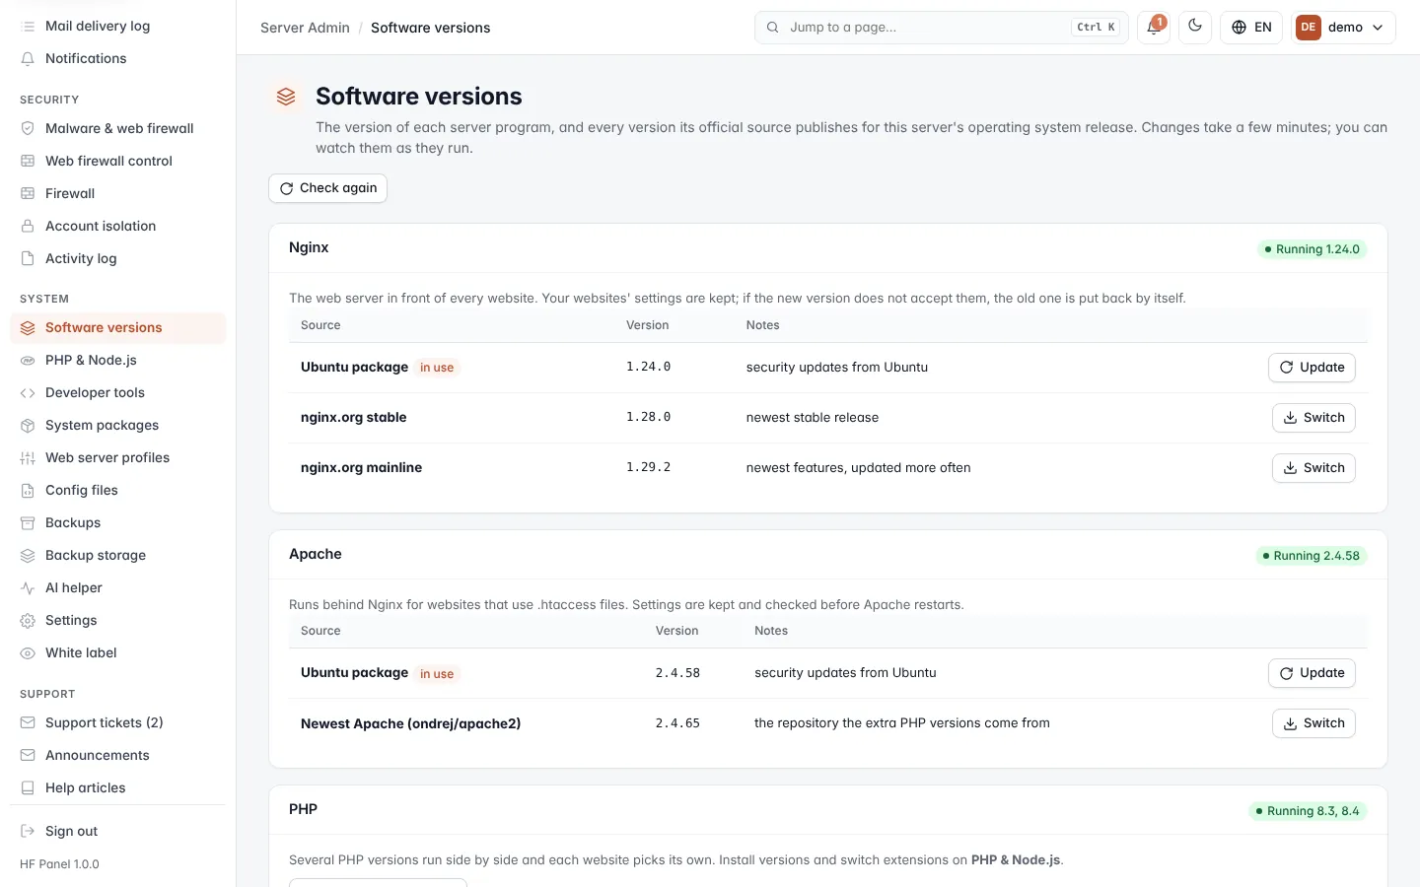Viewport: 1420px width, 887px height.
Task: Click the Nginx Running 1.24.0 status badge
Action: (1312, 249)
